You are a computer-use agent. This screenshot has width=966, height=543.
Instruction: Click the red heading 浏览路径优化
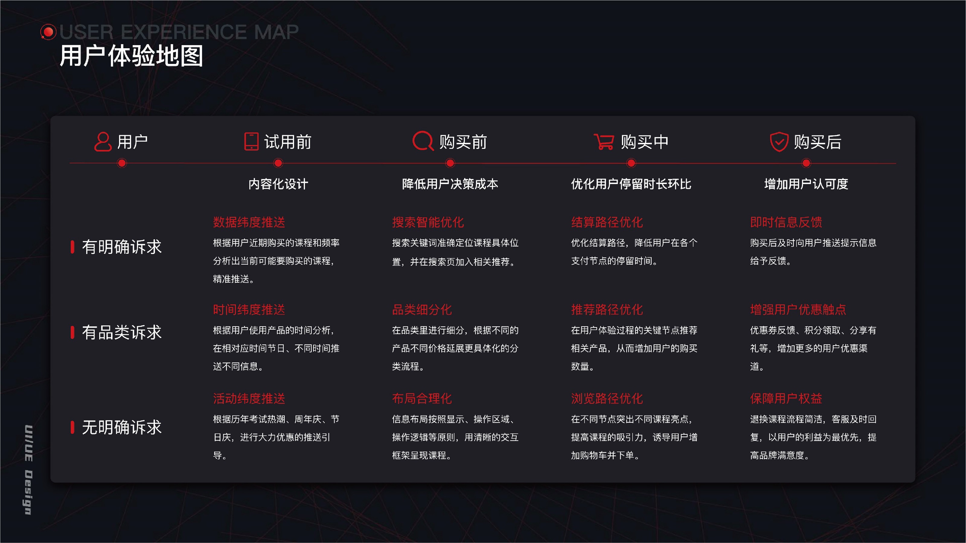[607, 398]
